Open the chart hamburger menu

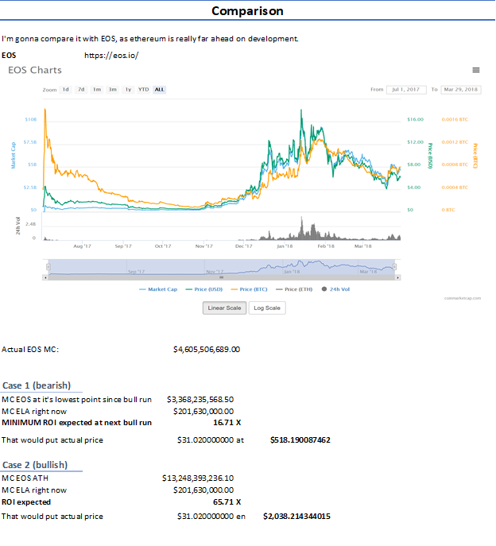tap(476, 70)
